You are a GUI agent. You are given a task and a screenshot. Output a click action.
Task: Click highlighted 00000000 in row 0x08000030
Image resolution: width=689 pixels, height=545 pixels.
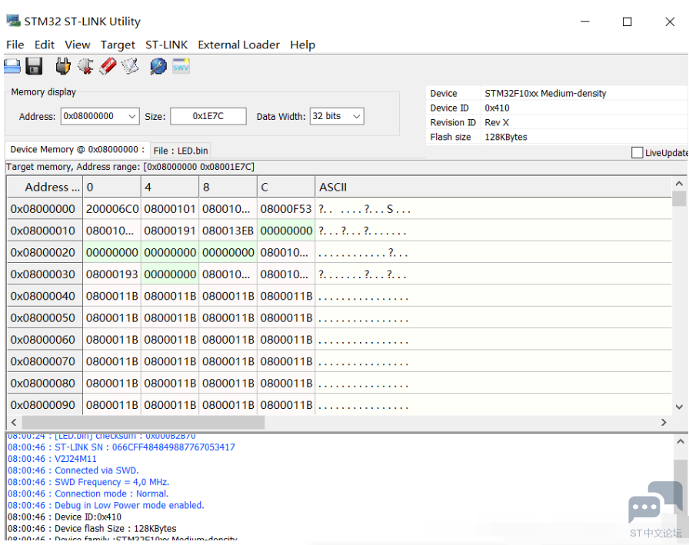click(x=170, y=274)
